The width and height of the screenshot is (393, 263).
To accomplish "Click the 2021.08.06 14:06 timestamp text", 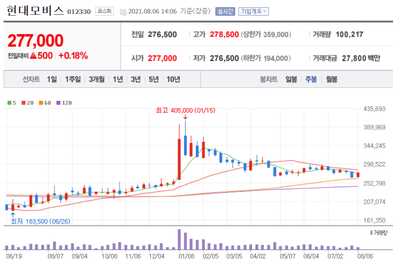I will pos(152,11).
